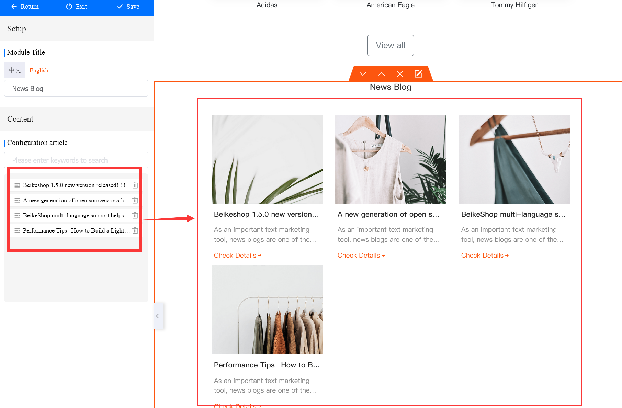
Task: Open the linen dress blog thumbnail
Action: (x=391, y=159)
